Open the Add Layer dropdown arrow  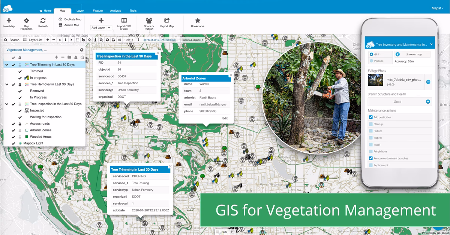pyautogui.click(x=109, y=28)
